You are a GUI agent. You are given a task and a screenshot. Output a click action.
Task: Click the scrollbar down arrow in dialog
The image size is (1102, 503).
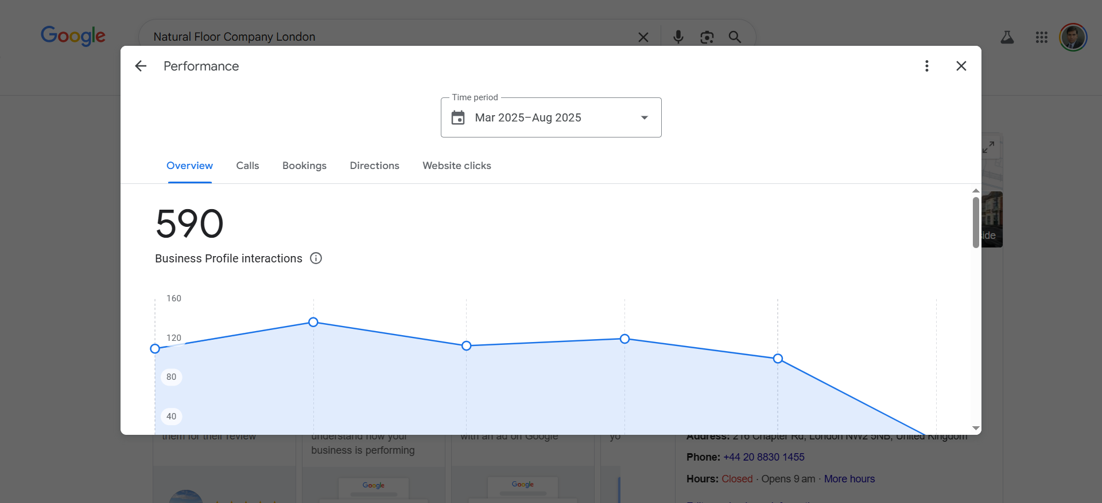[976, 429]
